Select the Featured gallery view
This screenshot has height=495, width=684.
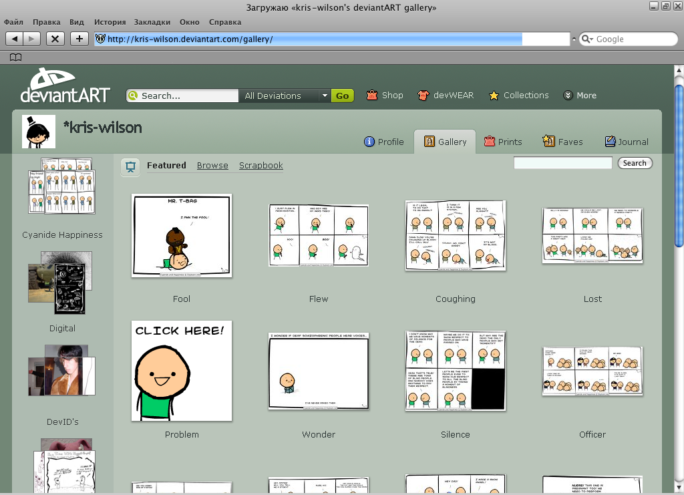(166, 165)
